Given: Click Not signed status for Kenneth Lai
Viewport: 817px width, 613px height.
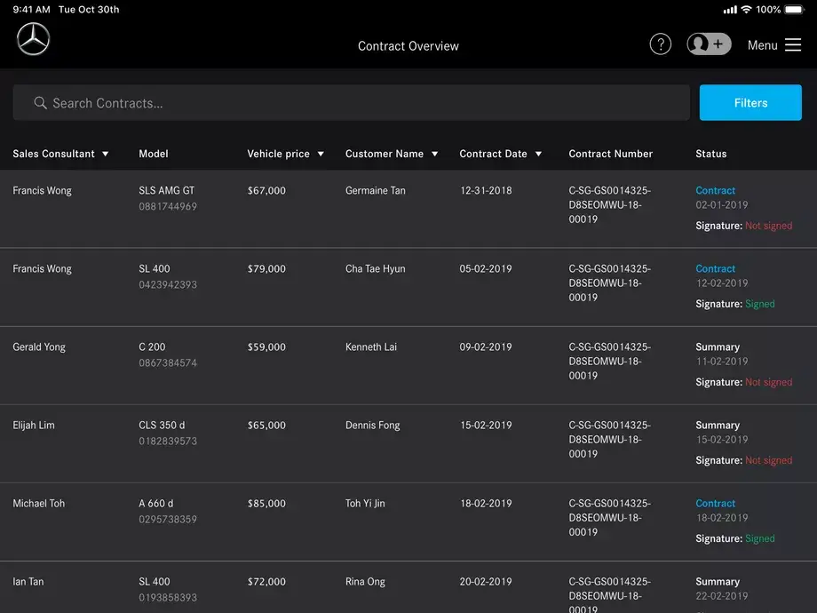Looking at the screenshot, I should (768, 382).
